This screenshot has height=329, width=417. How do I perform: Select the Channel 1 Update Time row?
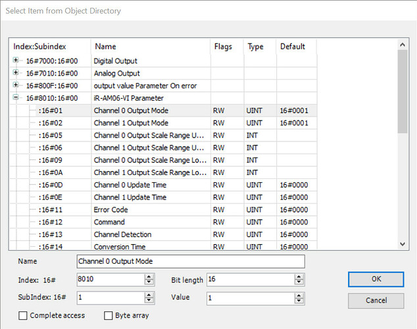point(163,197)
